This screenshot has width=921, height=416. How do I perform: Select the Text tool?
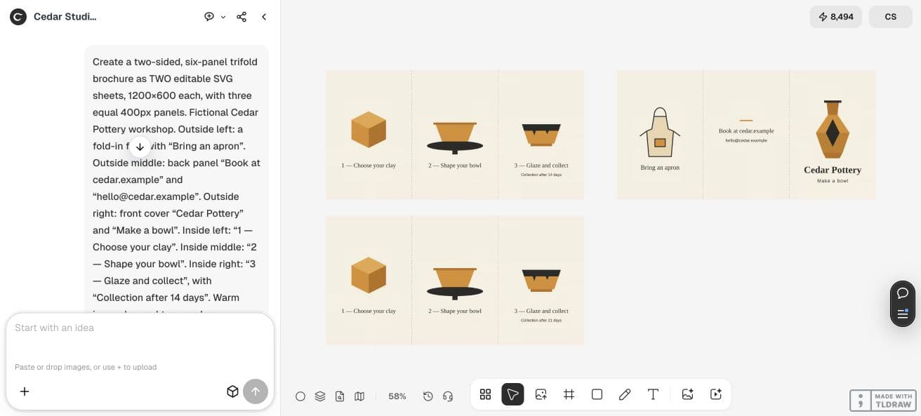tap(653, 394)
